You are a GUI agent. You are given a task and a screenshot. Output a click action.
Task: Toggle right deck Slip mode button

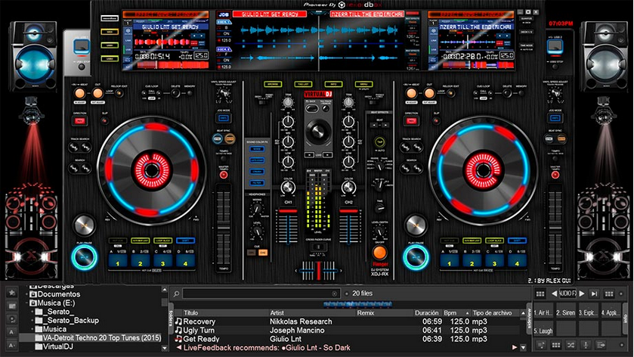pos(436,120)
